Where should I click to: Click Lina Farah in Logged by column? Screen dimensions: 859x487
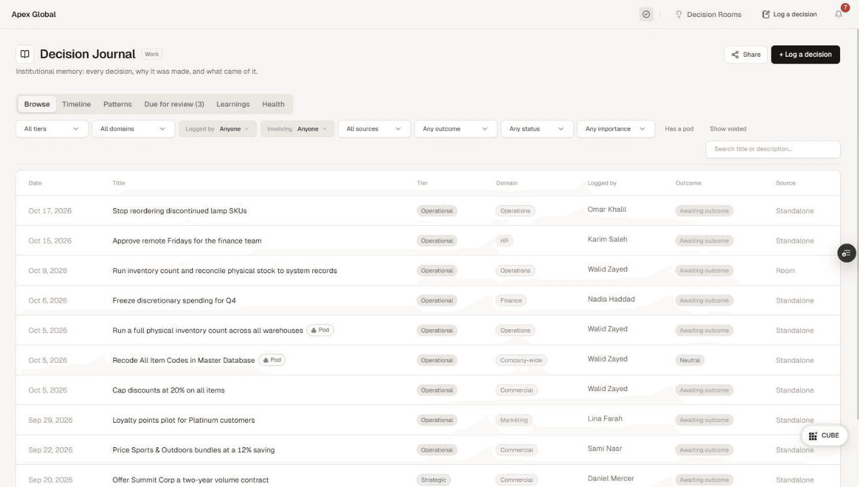(604, 418)
